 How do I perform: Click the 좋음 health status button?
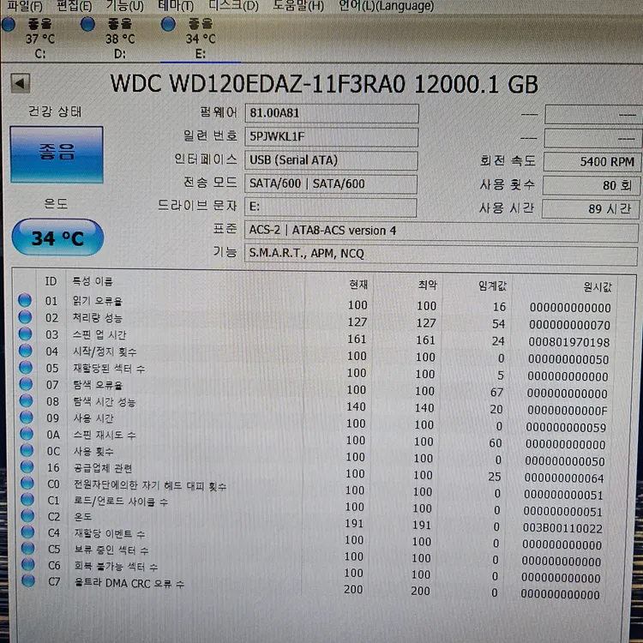(x=57, y=154)
